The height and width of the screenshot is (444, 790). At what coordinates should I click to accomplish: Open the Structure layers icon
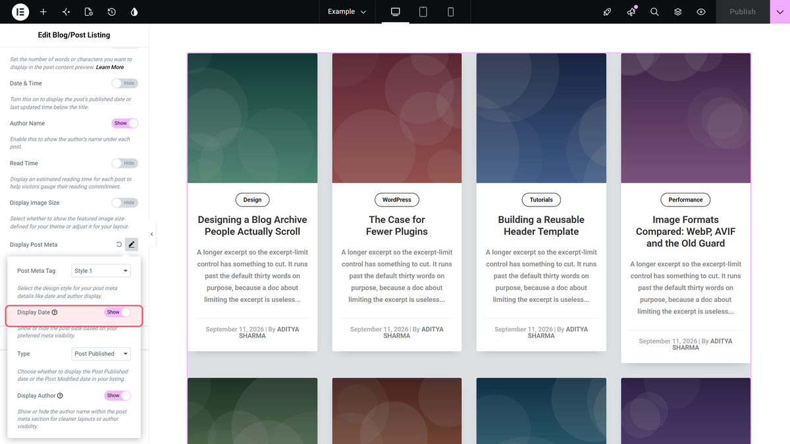tap(677, 12)
